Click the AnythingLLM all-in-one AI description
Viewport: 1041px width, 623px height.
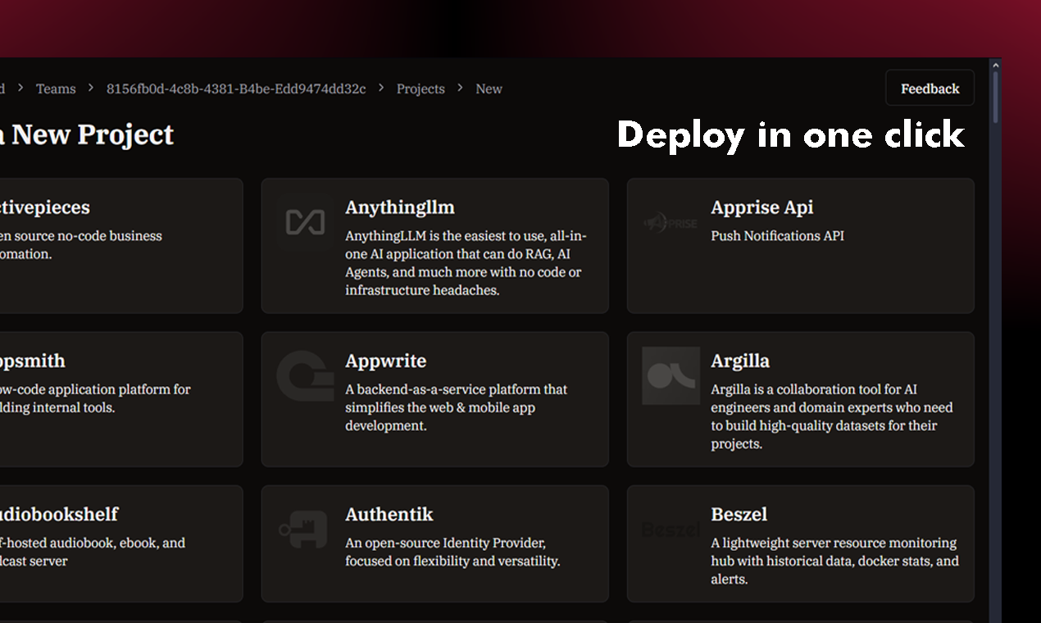[466, 263]
